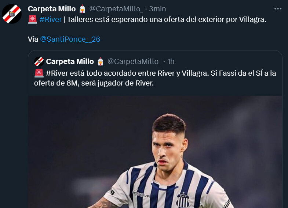The width and height of the screenshot is (288, 208).
Task: Click the siren emoji in main tweet
Action: pos(33,20)
